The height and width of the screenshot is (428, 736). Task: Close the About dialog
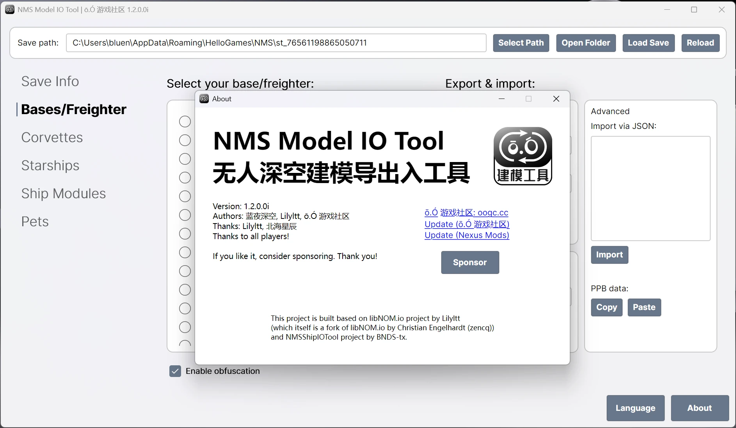click(556, 99)
